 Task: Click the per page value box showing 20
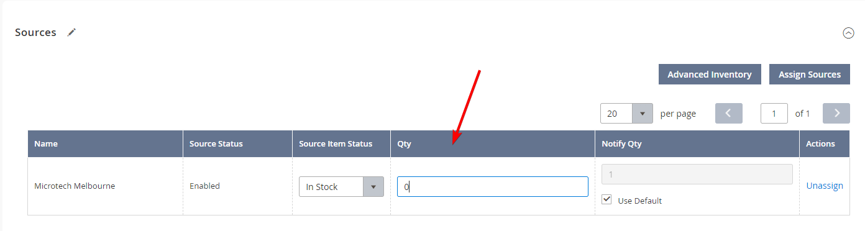click(x=616, y=114)
